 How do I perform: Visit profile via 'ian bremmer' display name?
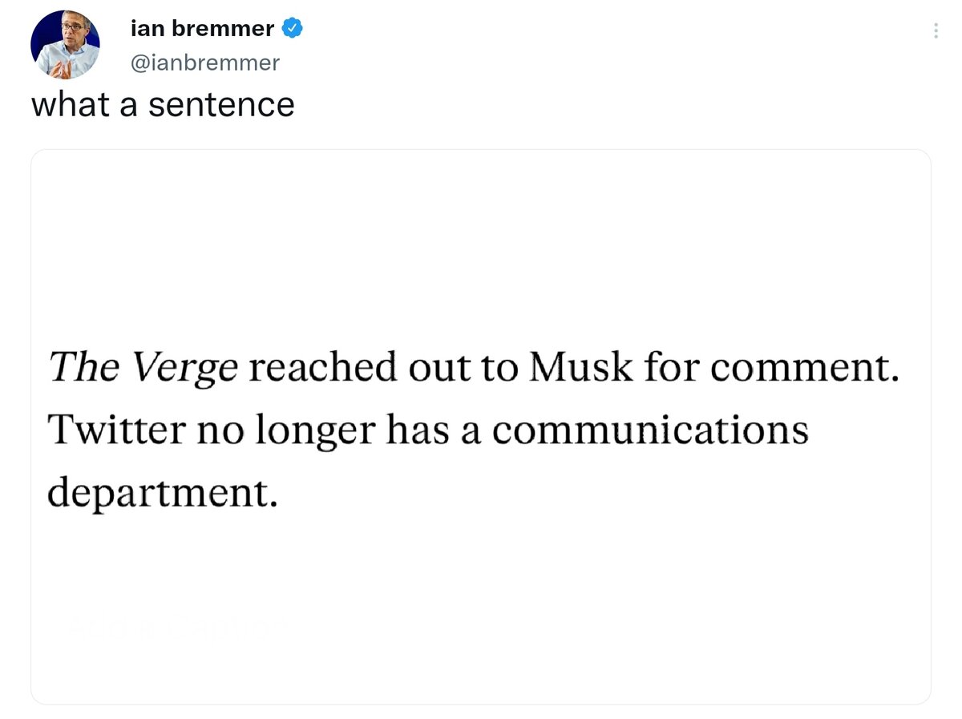point(202,30)
